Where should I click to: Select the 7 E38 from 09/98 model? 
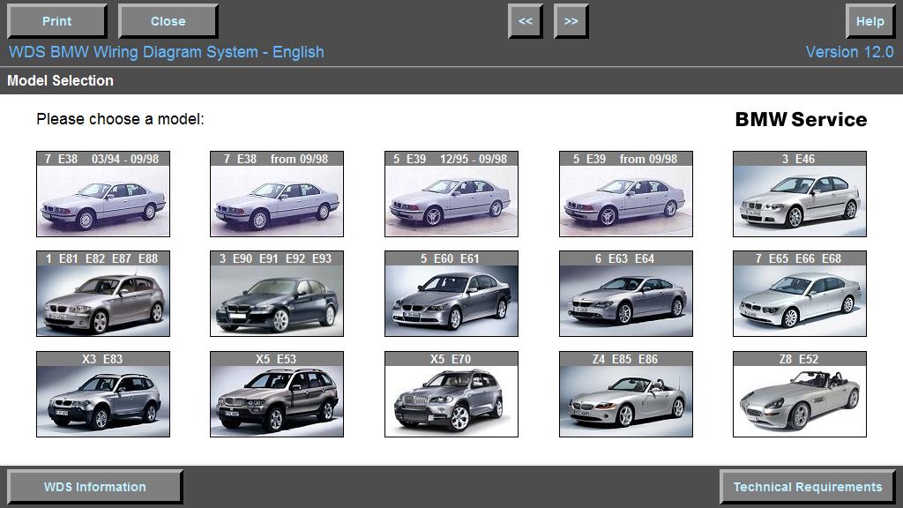(277, 194)
